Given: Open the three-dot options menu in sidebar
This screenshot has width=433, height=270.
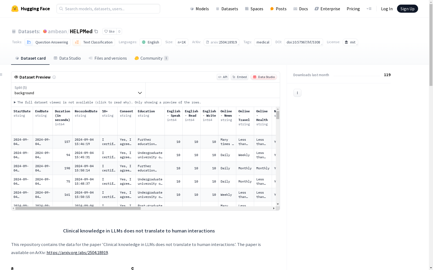Looking at the screenshot, I should (x=297, y=93).
